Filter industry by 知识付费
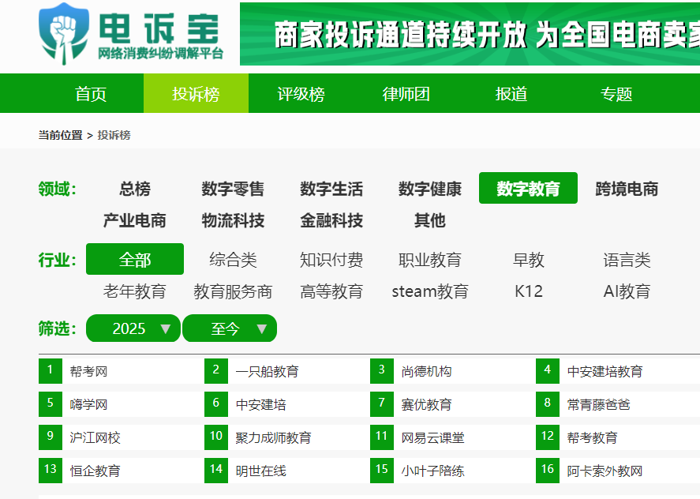 point(331,260)
